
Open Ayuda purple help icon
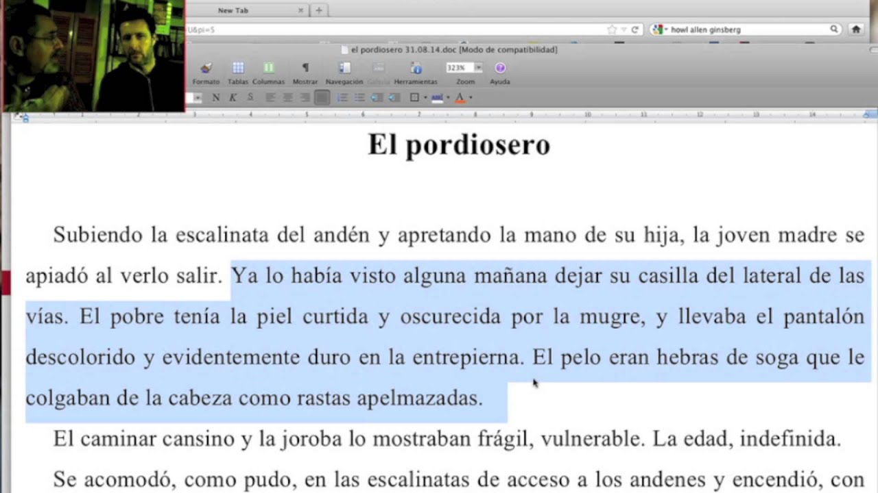pyautogui.click(x=500, y=68)
